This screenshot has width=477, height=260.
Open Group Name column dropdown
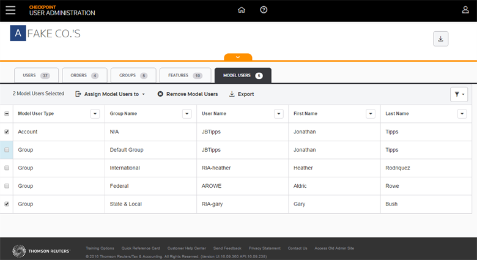[x=187, y=114]
